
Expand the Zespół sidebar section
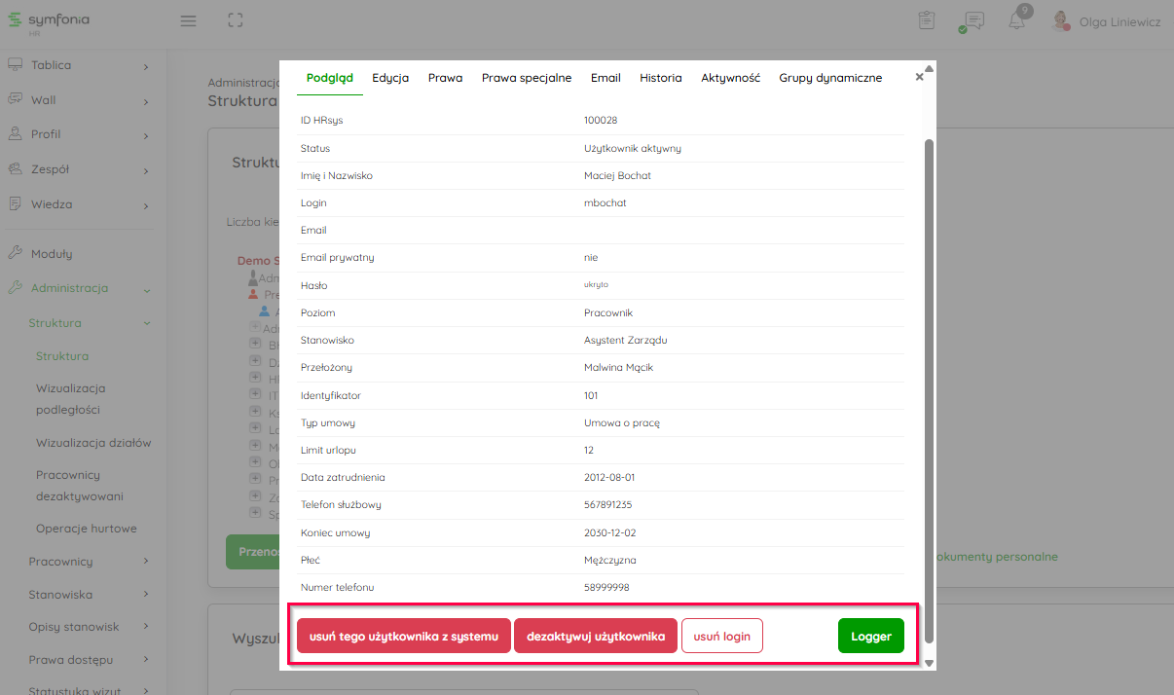pos(78,169)
